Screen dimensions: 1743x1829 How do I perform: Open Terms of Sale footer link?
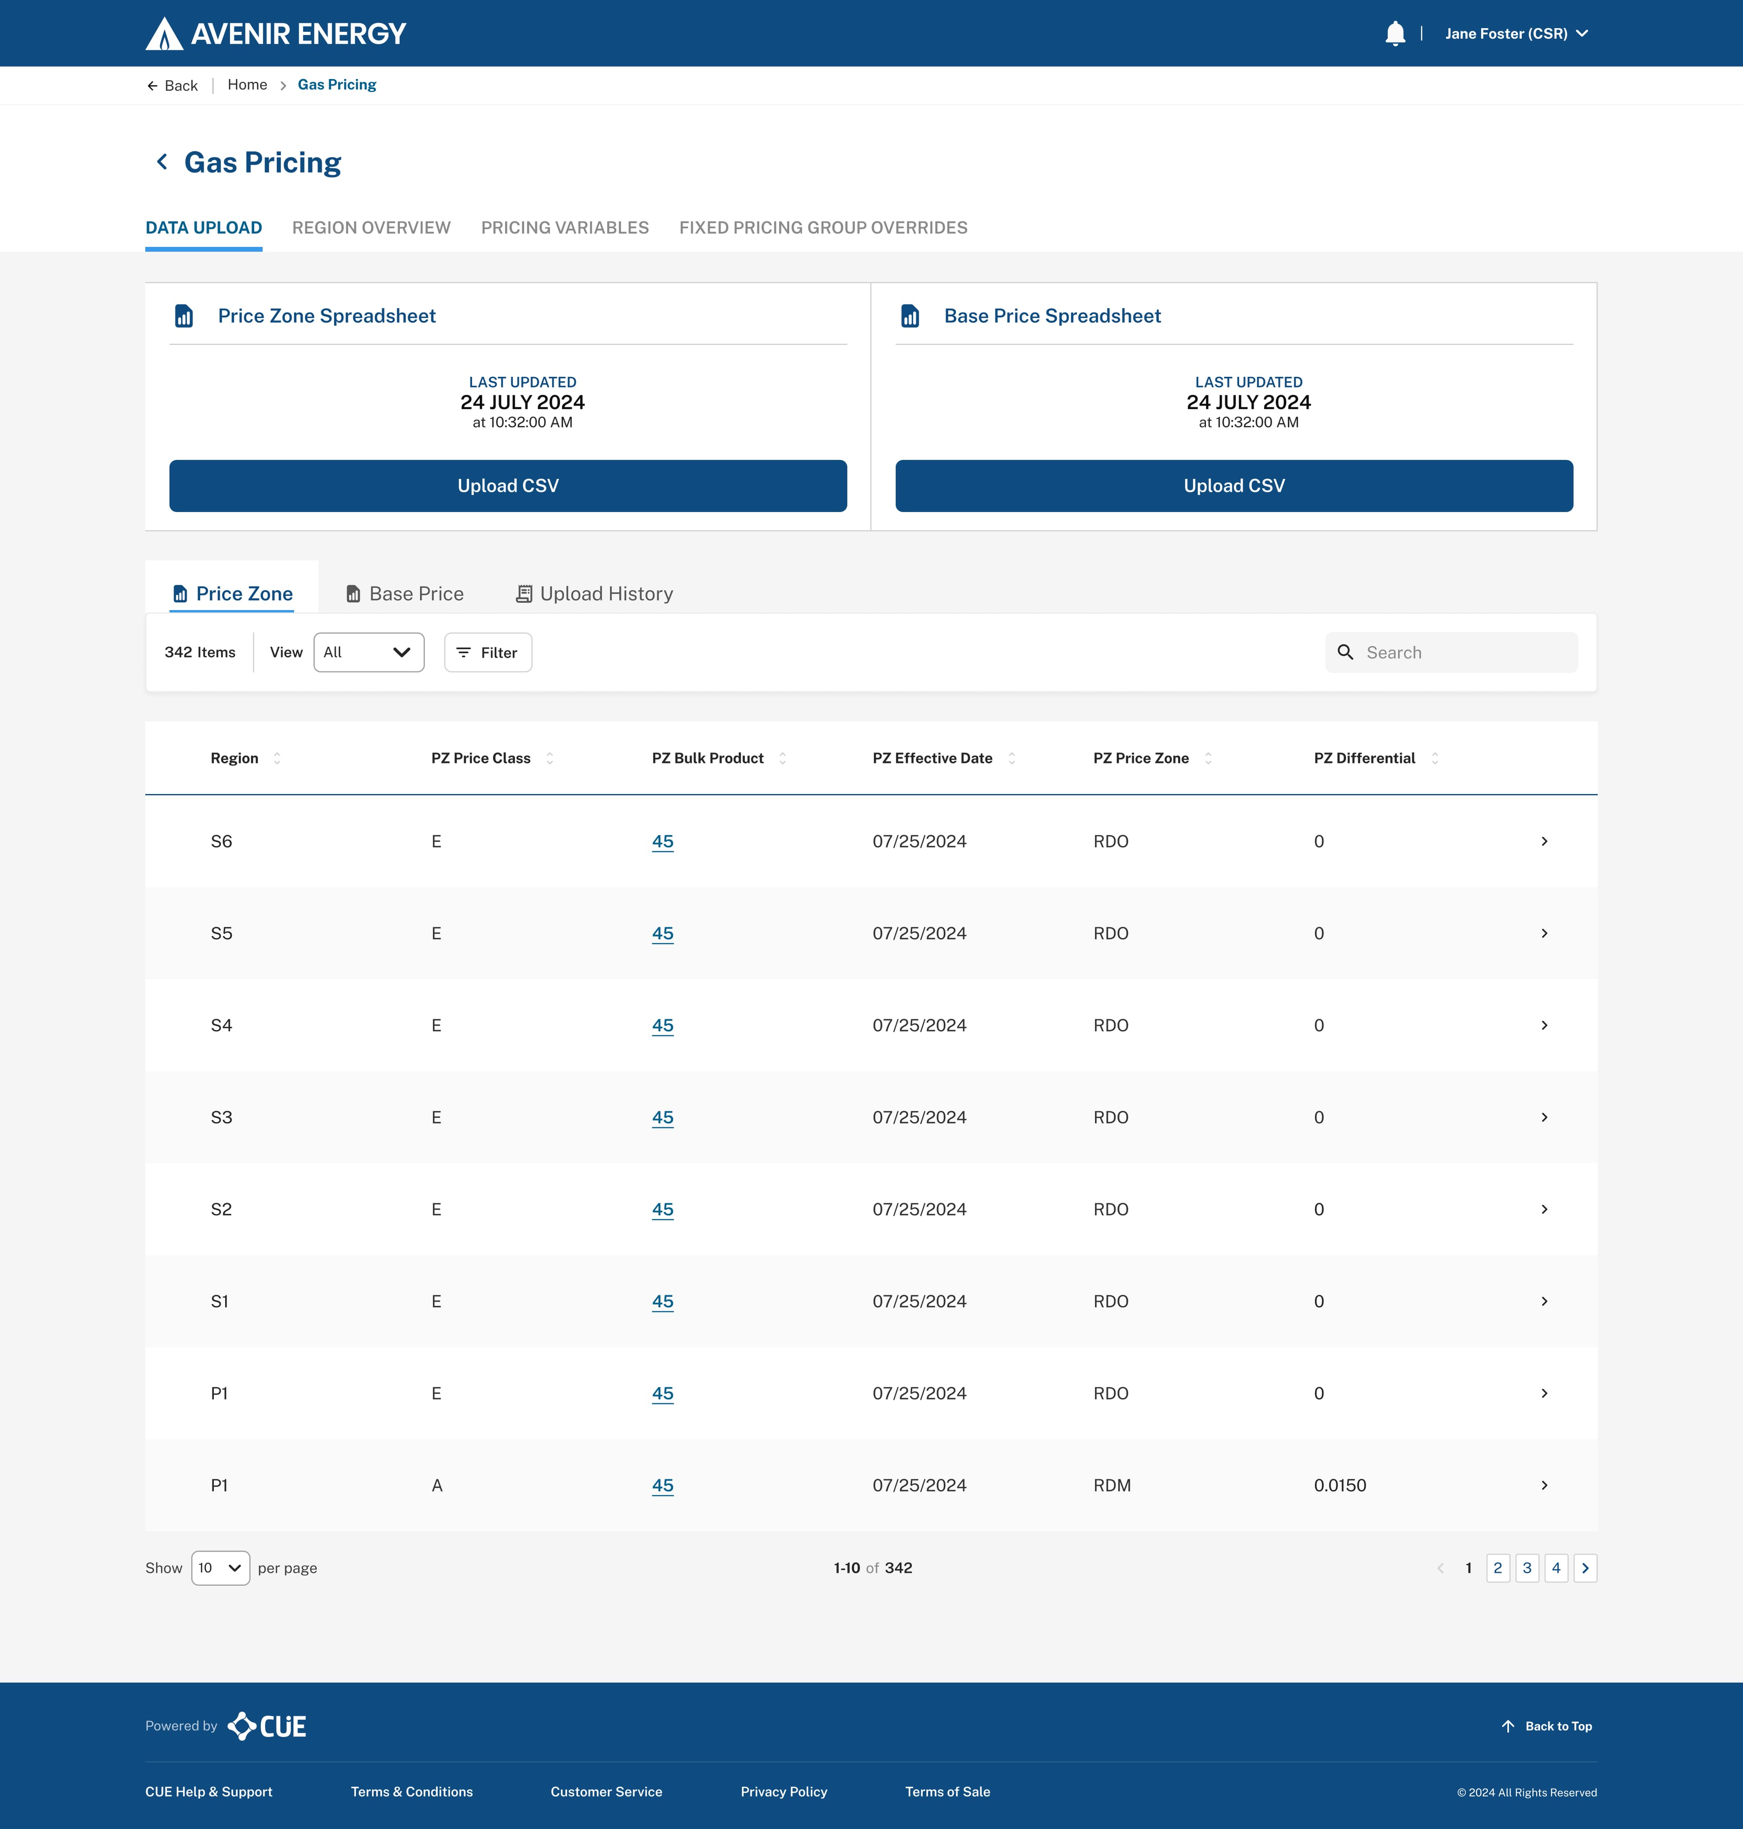coord(948,1792)
